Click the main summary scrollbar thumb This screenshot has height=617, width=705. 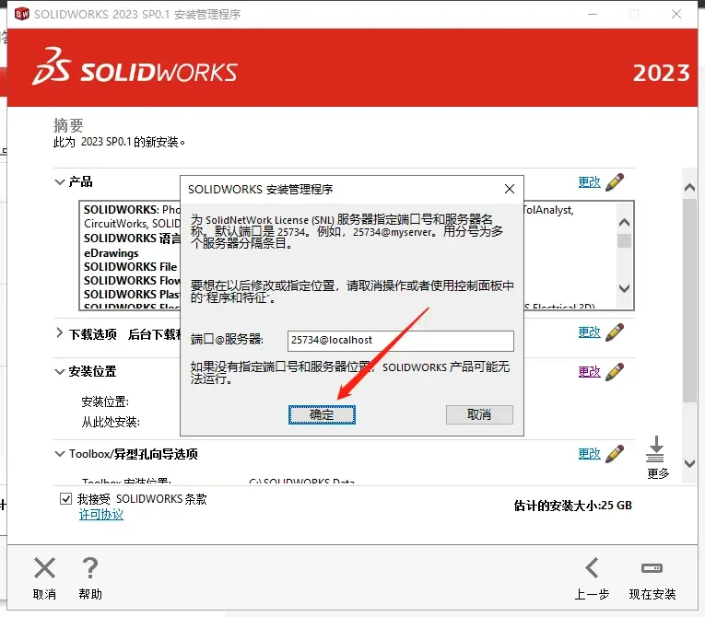(689, 300)
